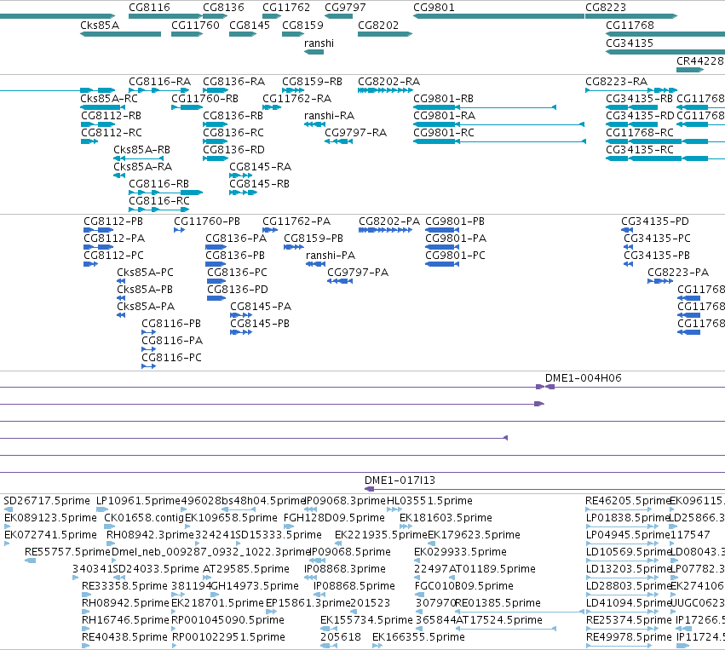
Task: Click the CG34135-RC transcript label
Action: 640,150
